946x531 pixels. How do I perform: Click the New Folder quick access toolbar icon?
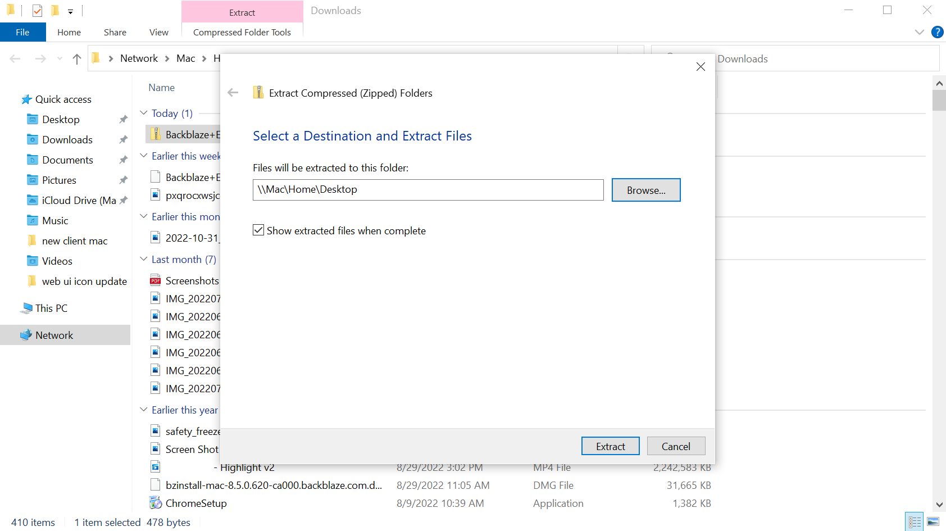point(54,11)
